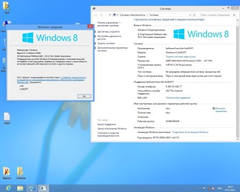Click the flag Action Center tray icon
Viewport: 240px width, 192px height.
tap(204, 188)
